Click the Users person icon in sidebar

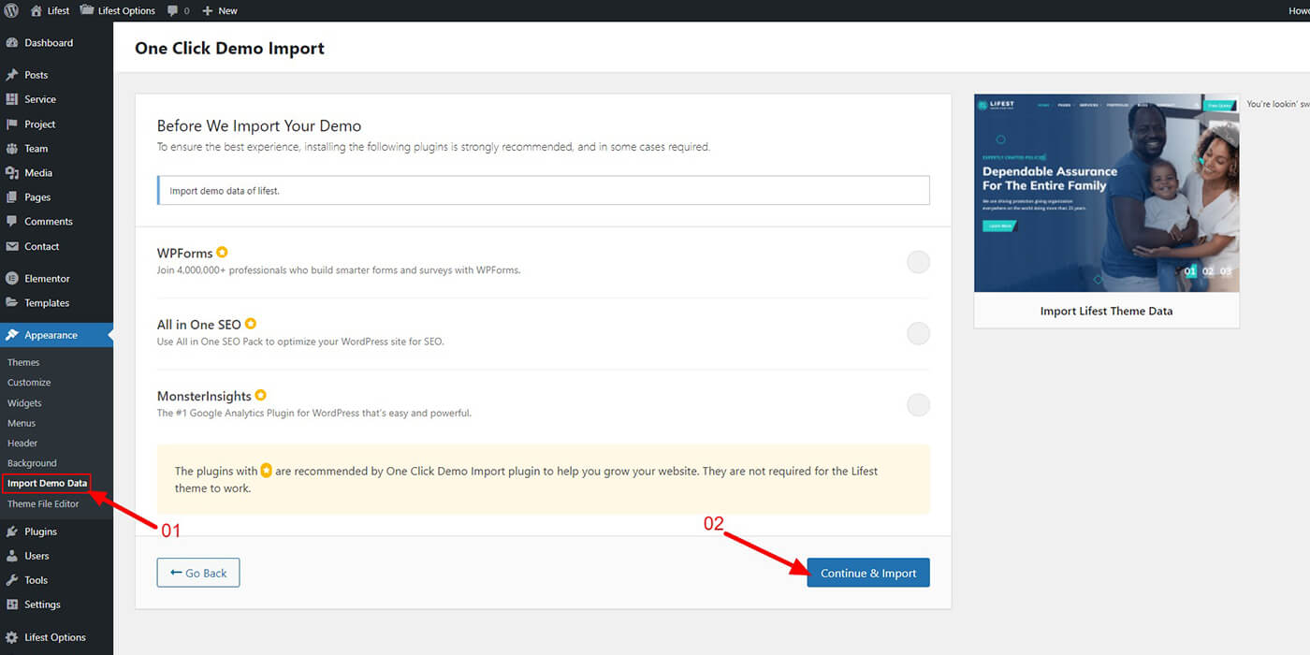pos(12,556)
